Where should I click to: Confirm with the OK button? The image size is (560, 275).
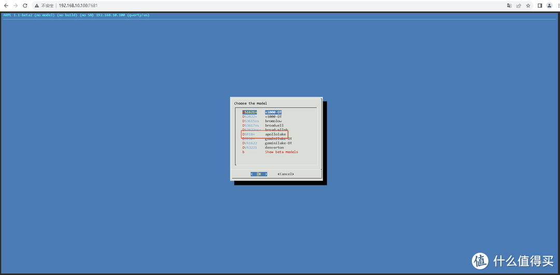[x=259, y=174]
